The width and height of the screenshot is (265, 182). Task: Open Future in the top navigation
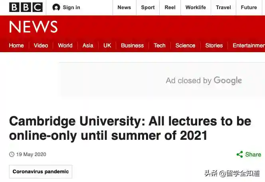point(249,8)
